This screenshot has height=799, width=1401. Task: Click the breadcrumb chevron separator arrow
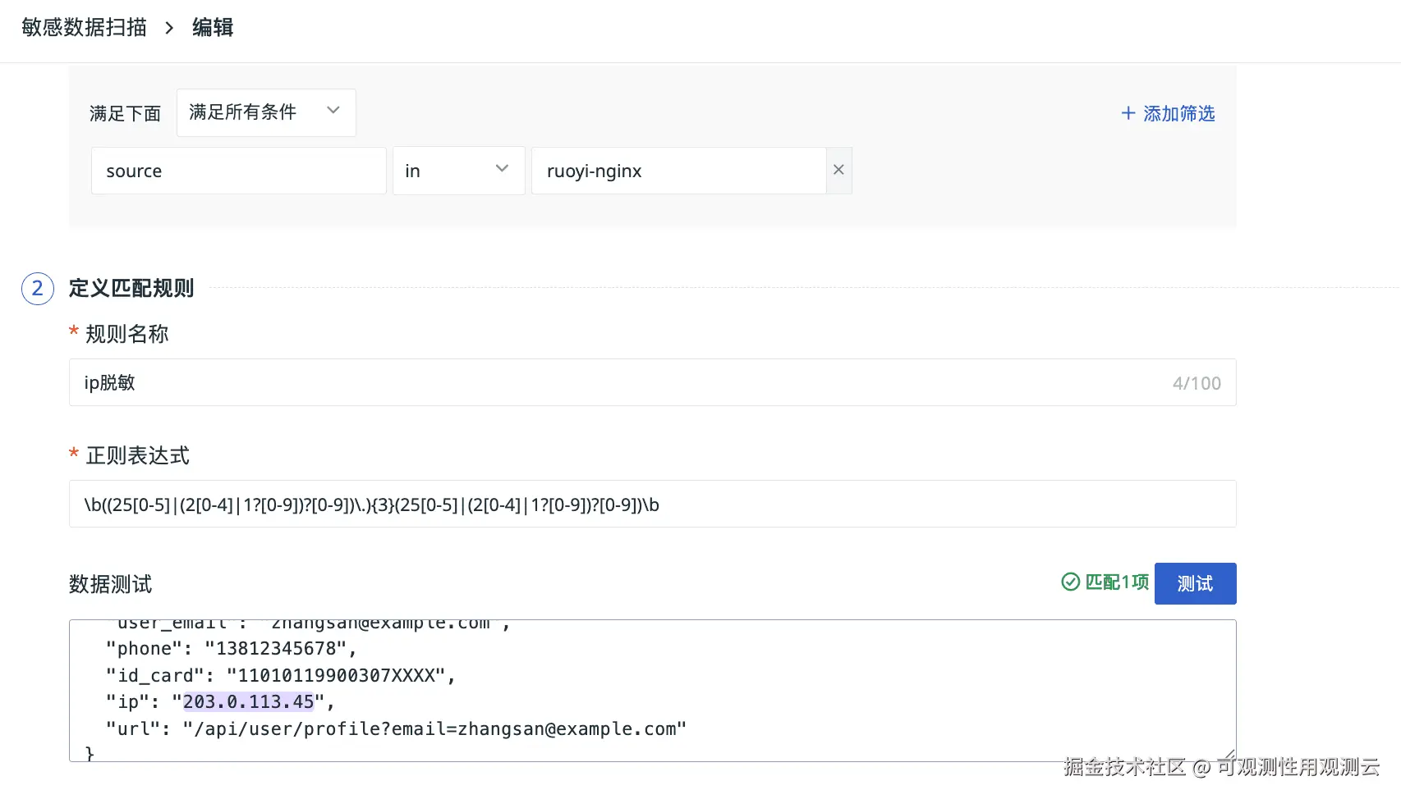pos(169,28)
